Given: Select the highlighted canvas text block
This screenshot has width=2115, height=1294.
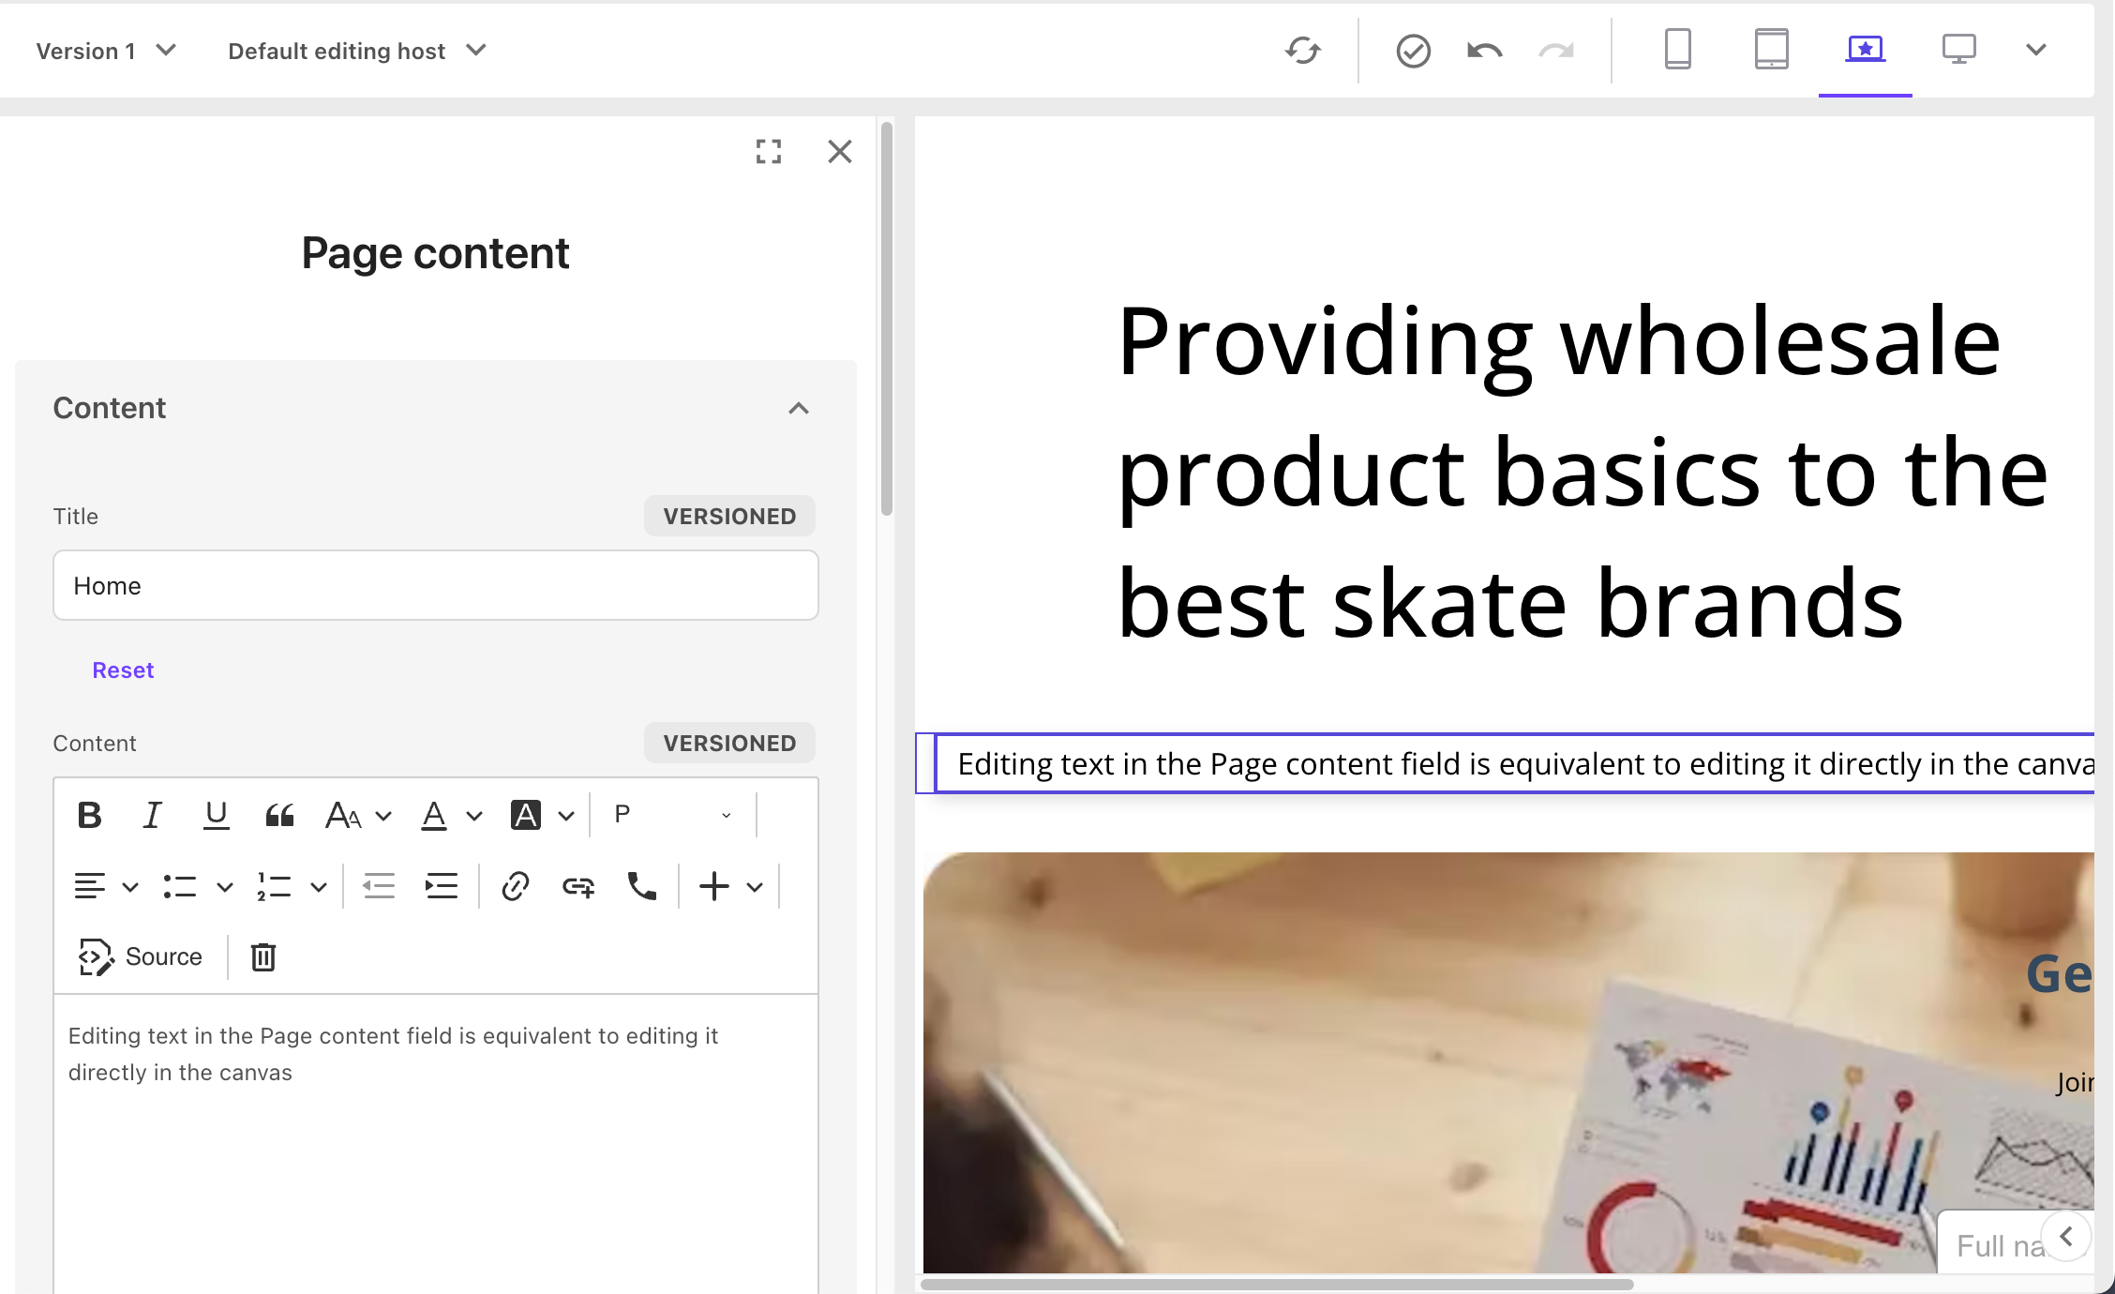Looking at the screenshot, I should tap(1514, 763).
